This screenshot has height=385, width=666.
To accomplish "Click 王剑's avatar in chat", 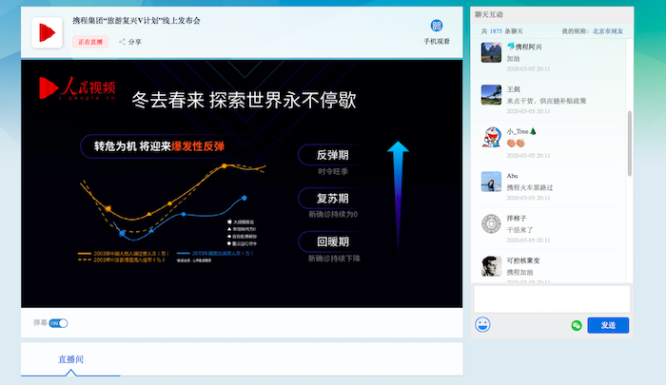I will click(x=491, y=95).
